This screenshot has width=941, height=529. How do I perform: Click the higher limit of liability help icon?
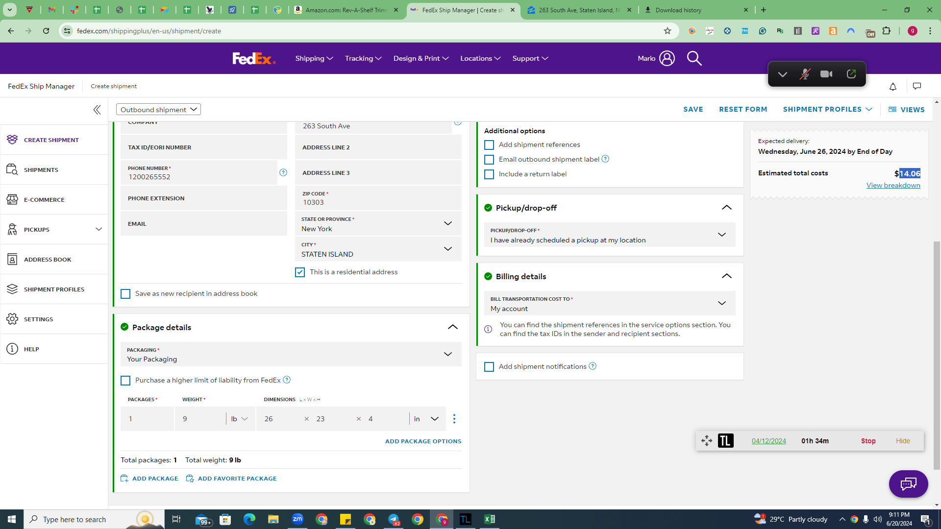pos(287,380)
